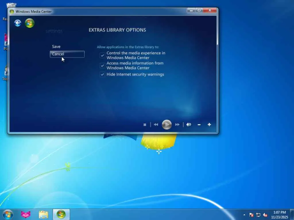Click the fast forward playback button
Screen dimensions: 294x220
(x=177, y=125)
